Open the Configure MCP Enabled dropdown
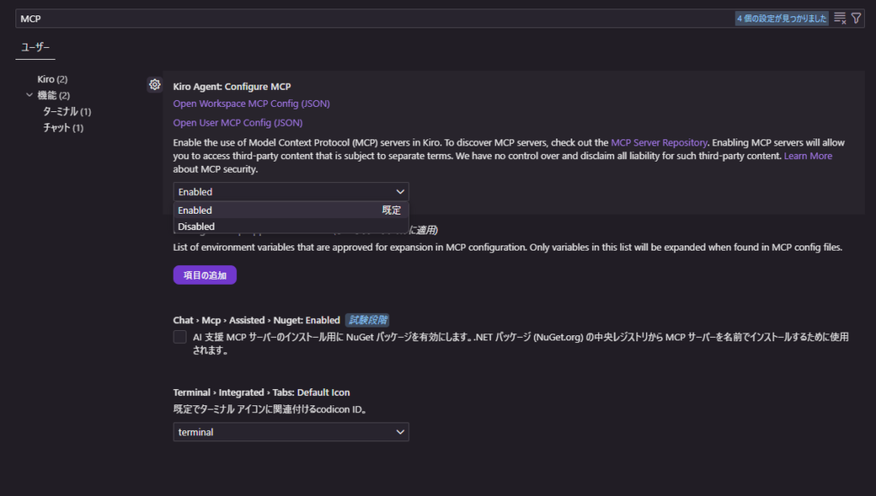 point(291,192)
